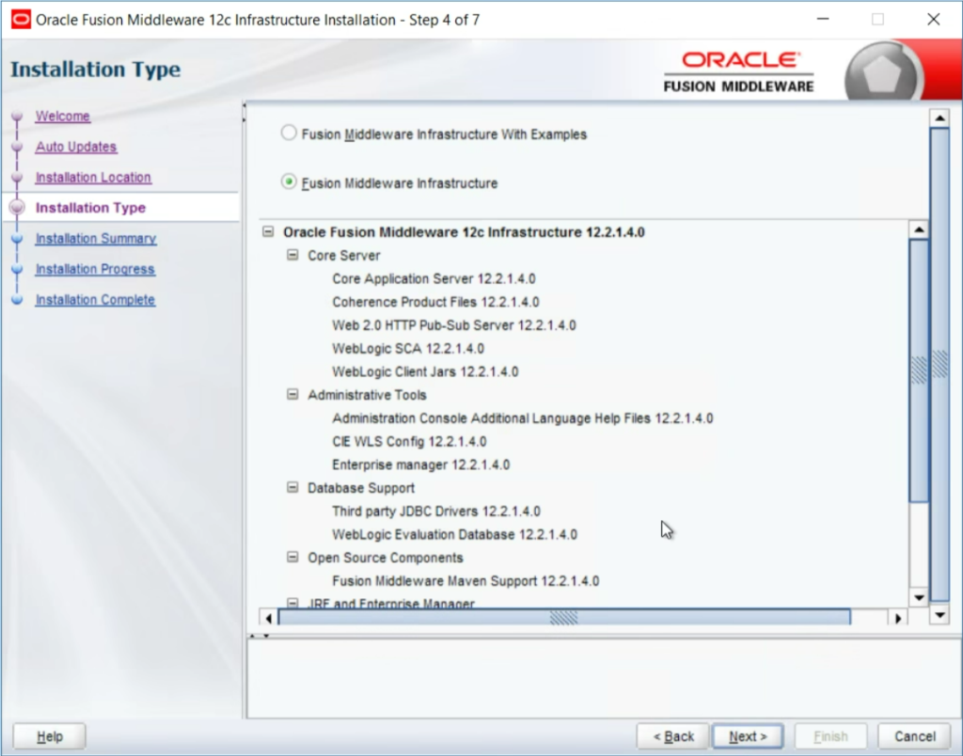963x756 pixels.
Task: Click outer panel scroll up arrow
Action: coord(939,118)
